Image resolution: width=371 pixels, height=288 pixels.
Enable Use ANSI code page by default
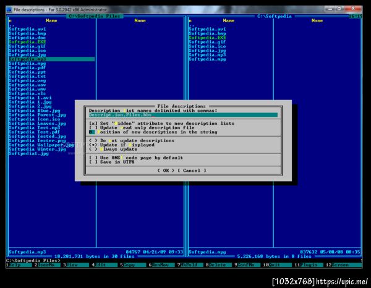tap(136, 158)
